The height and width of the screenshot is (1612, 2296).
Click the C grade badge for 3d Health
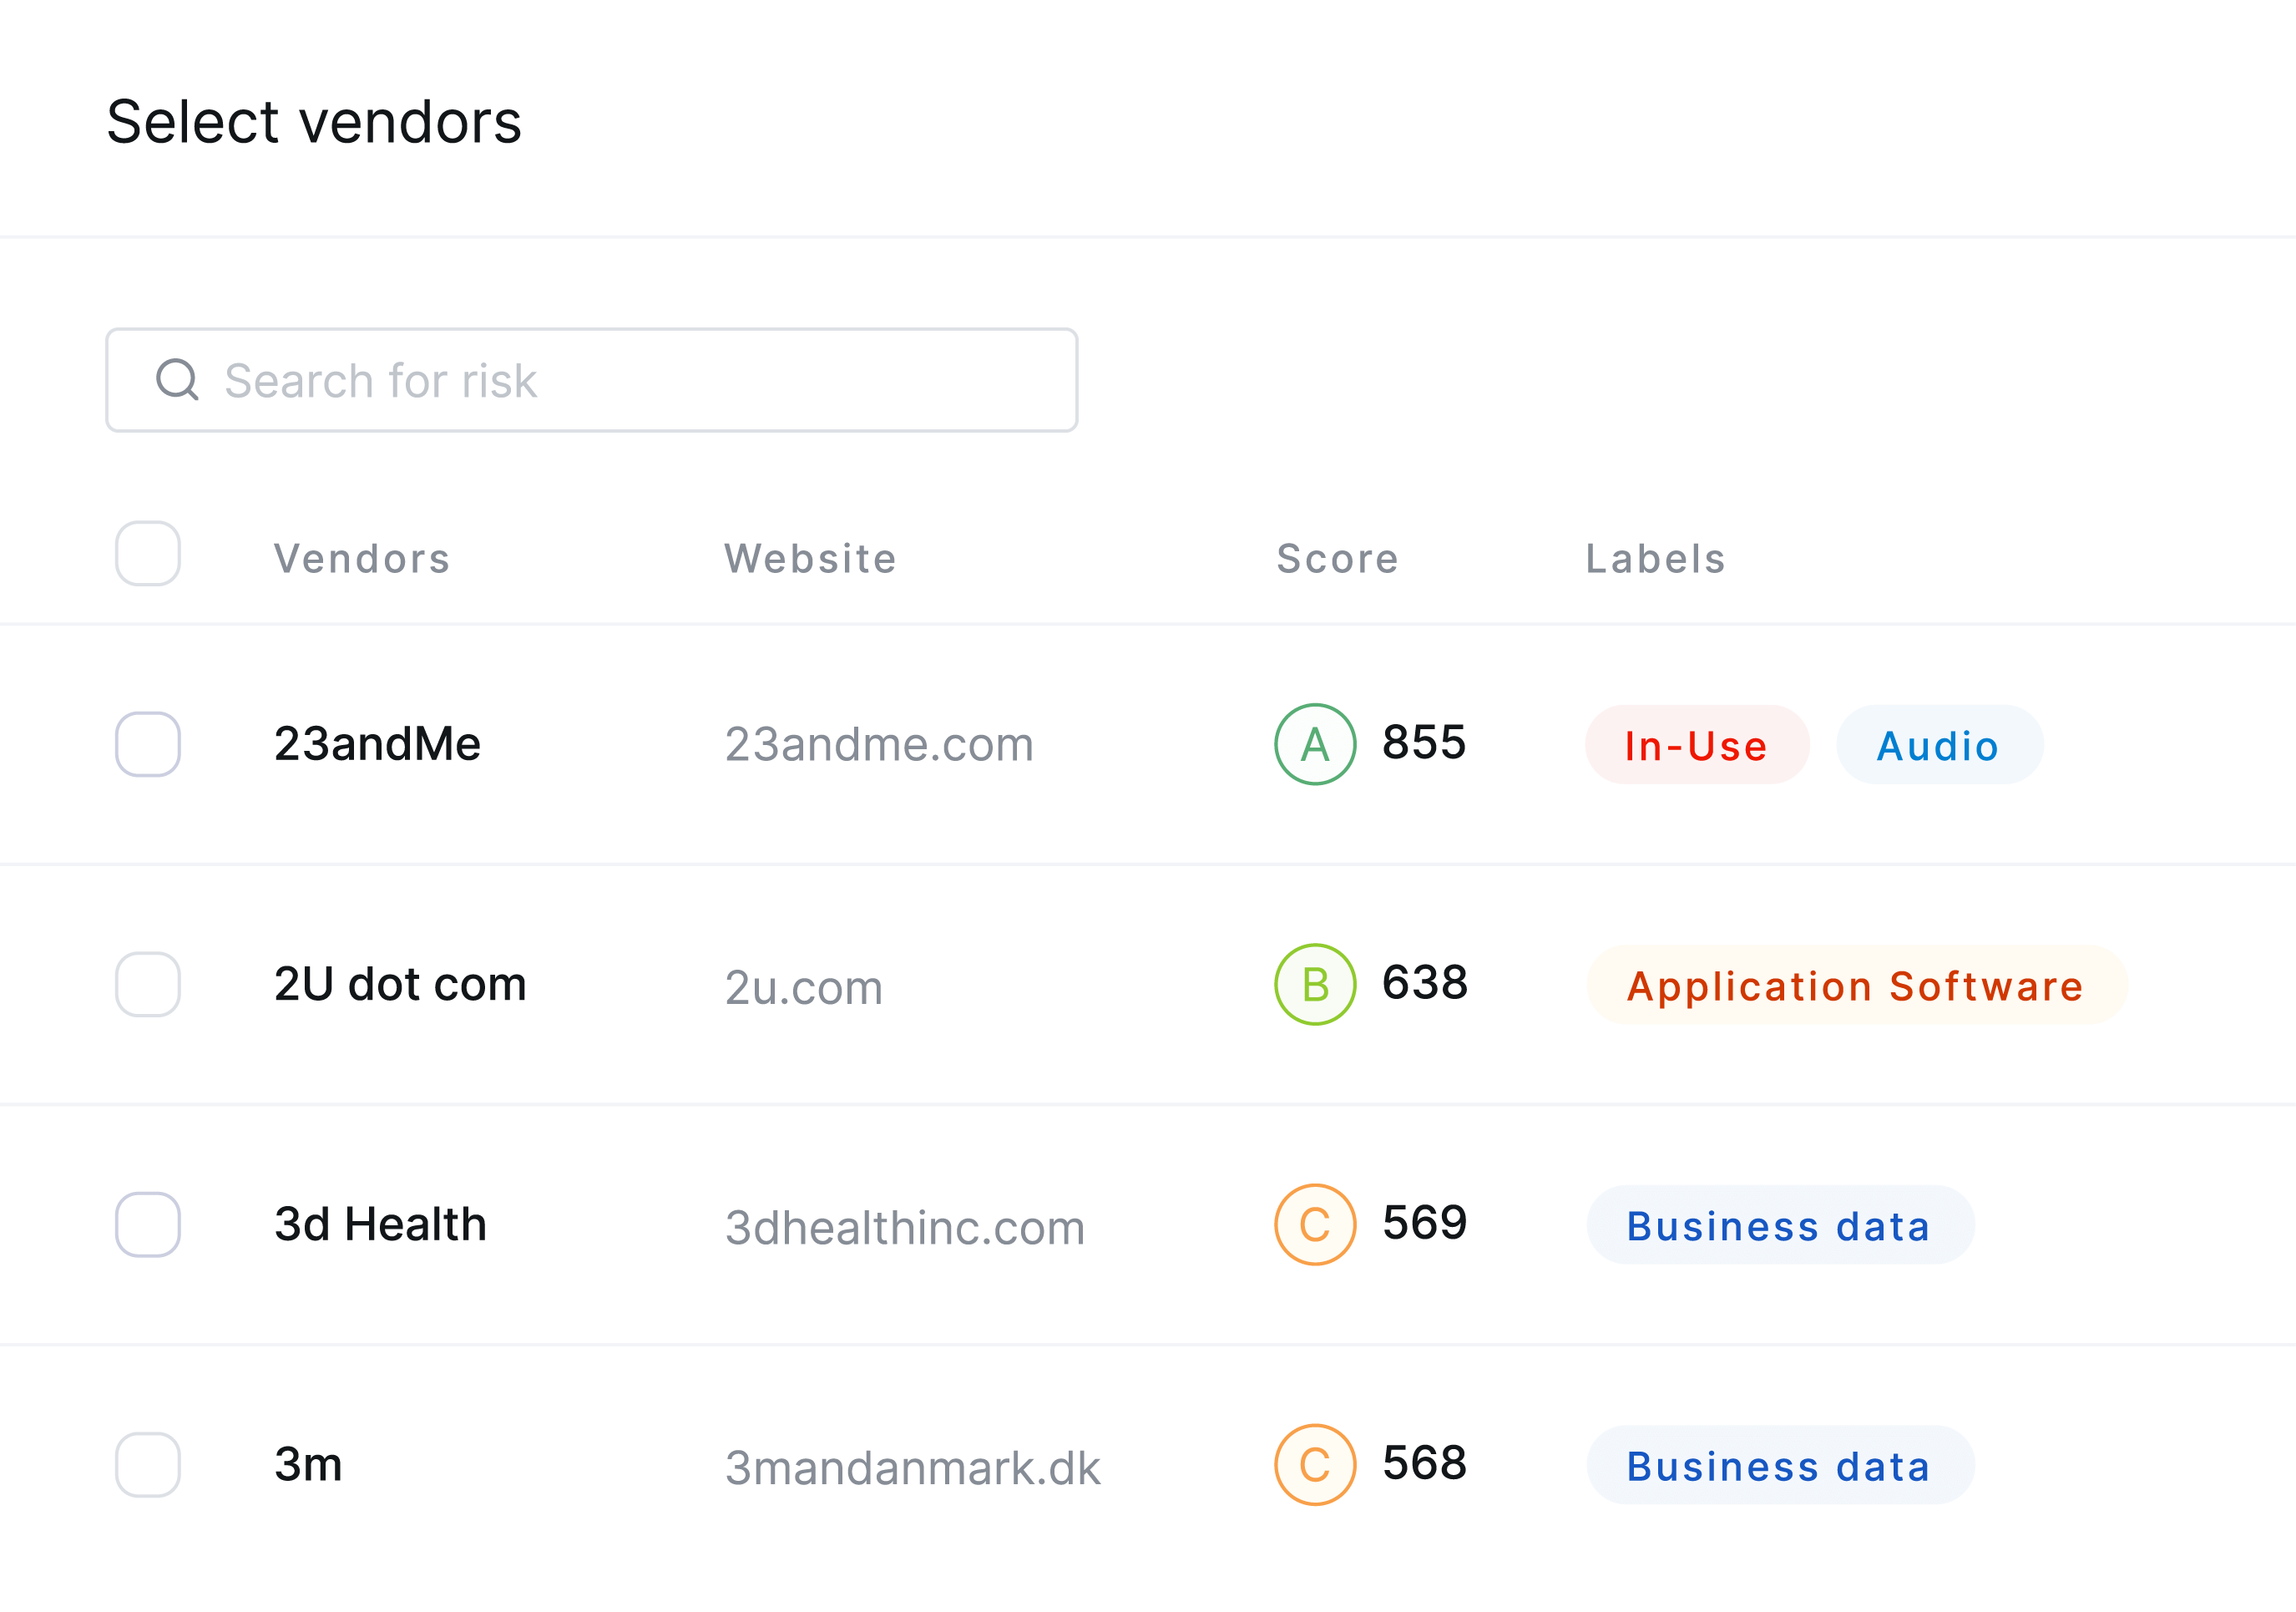tap(1315, 1224)
